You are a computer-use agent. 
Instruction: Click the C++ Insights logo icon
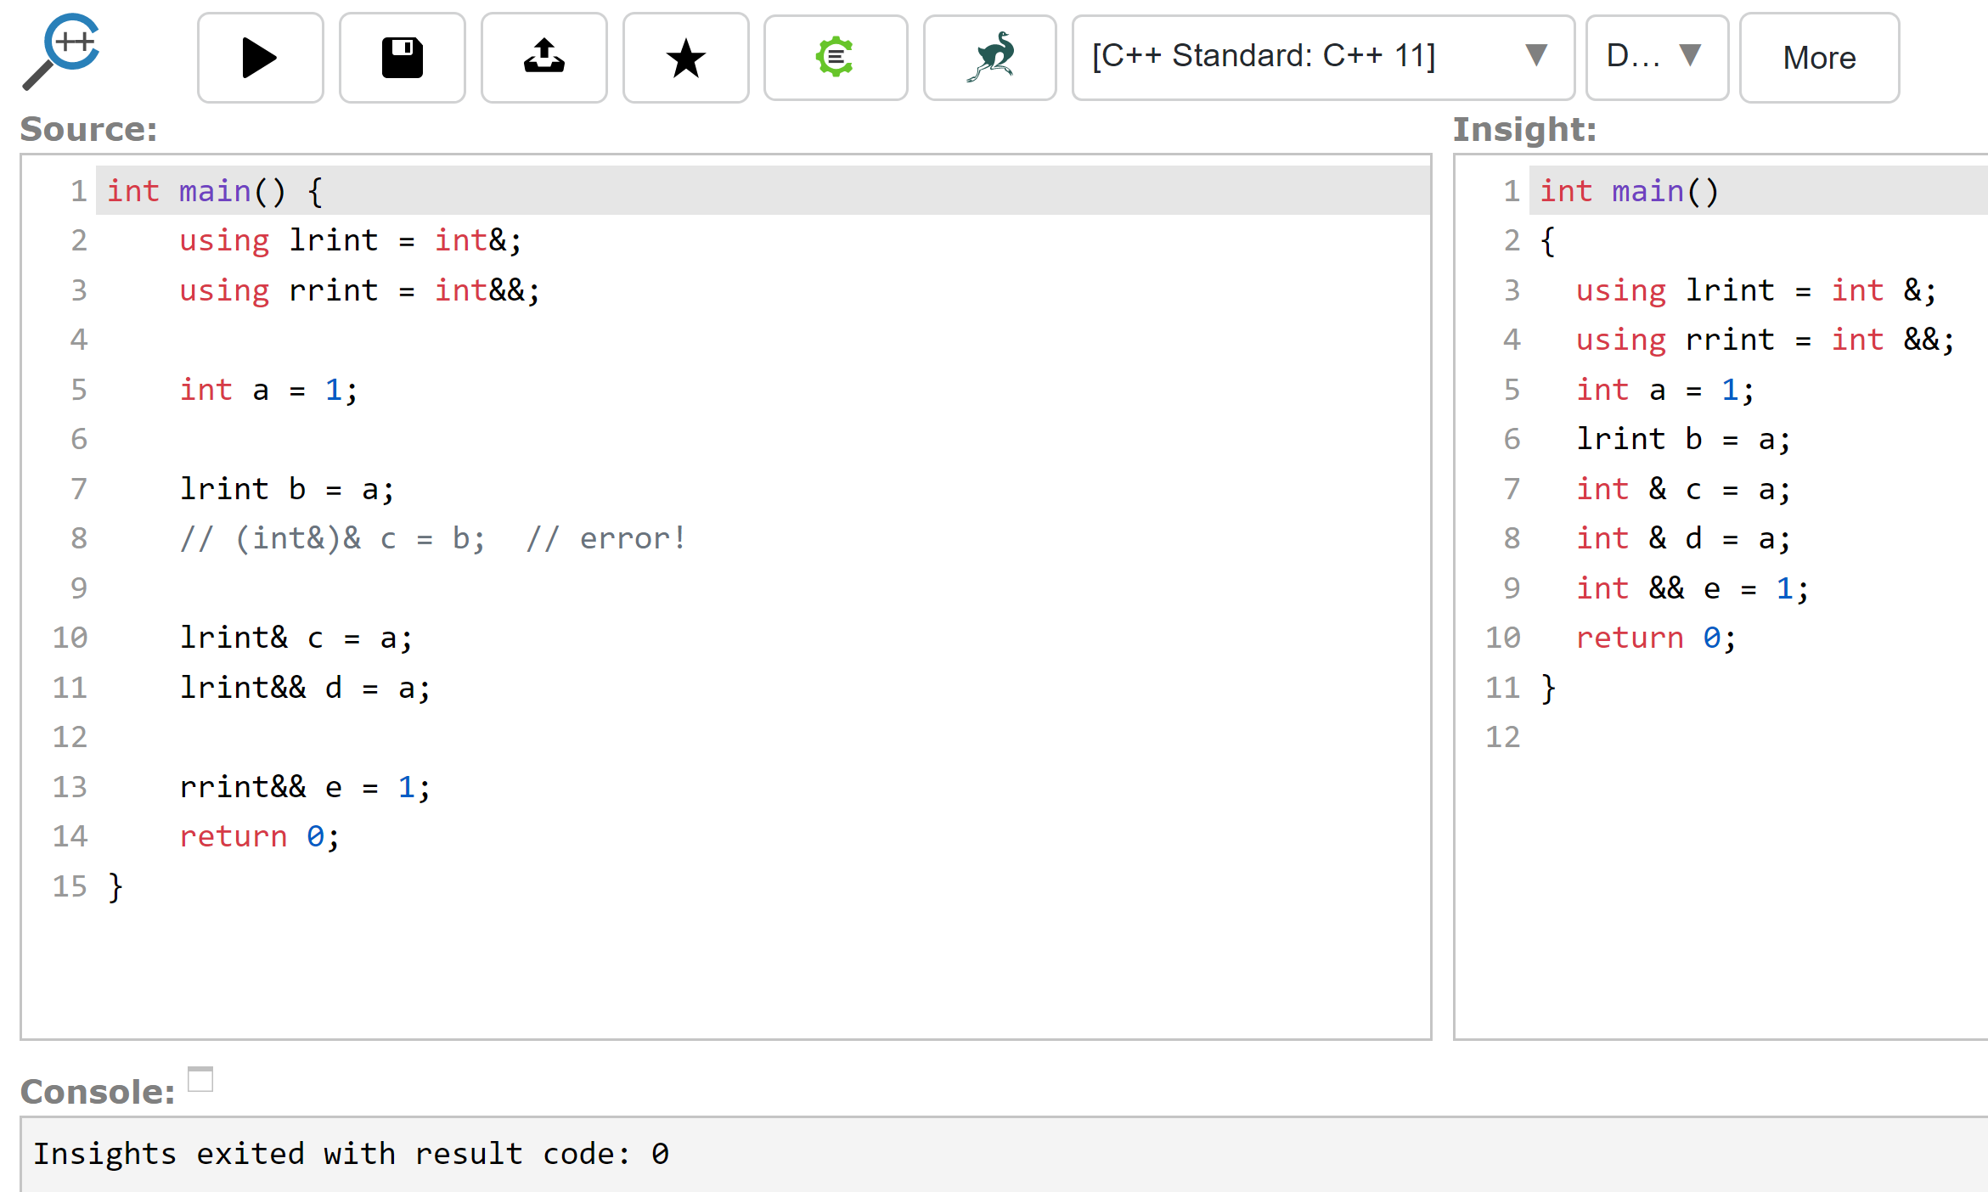[62, 51]
